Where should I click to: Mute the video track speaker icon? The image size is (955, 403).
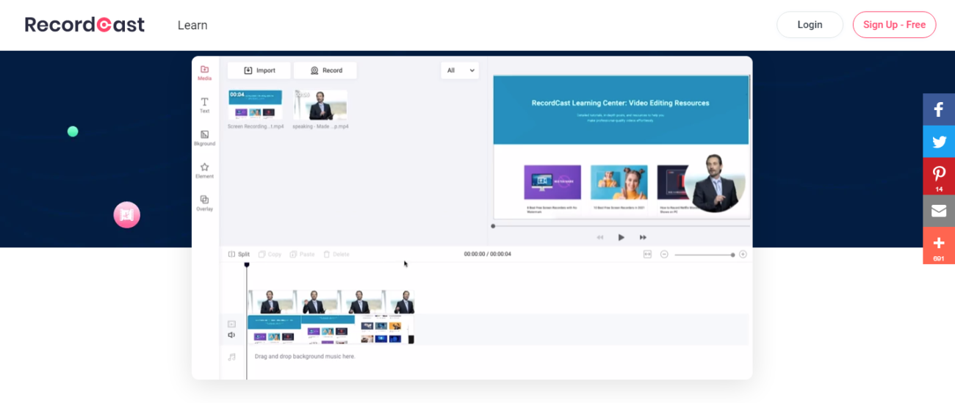pyautogui.click(x=231, y=335)
